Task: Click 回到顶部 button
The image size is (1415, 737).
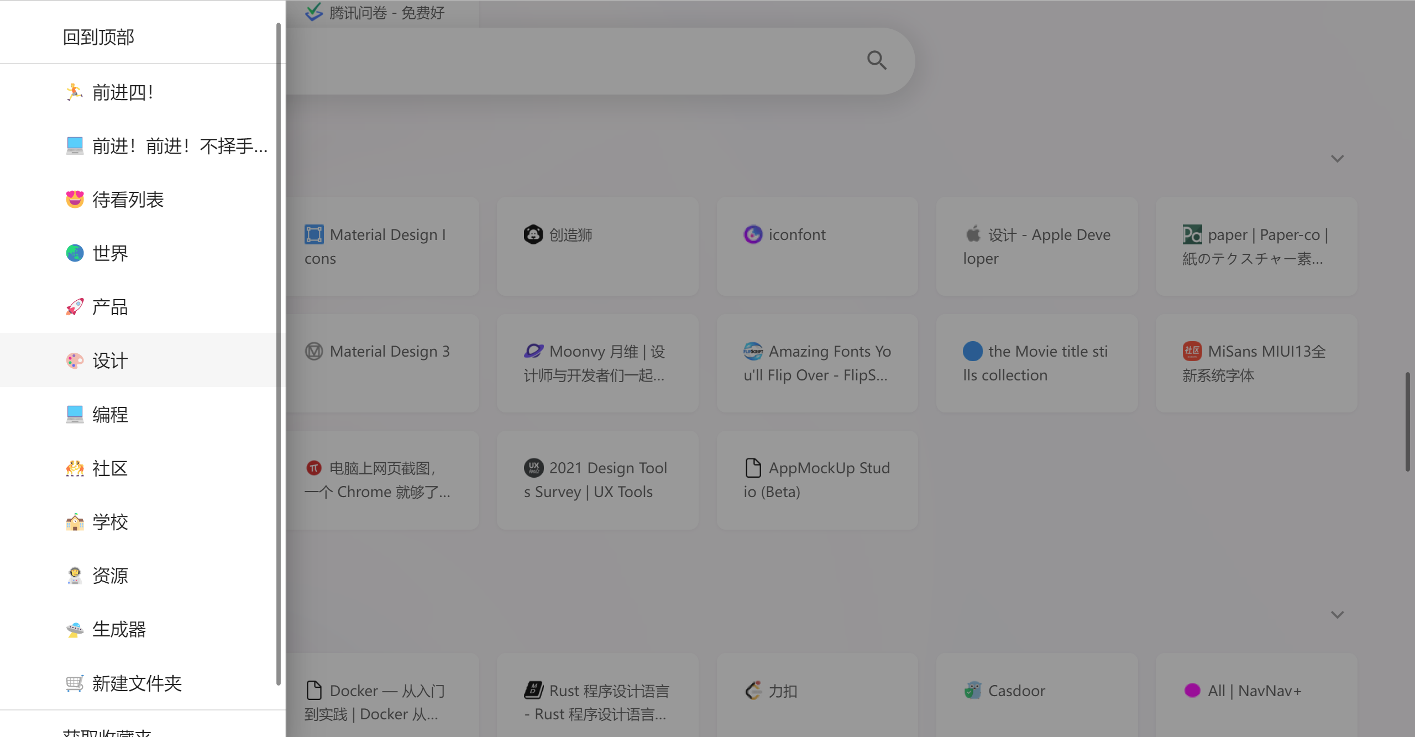Action: click(98, 37)
